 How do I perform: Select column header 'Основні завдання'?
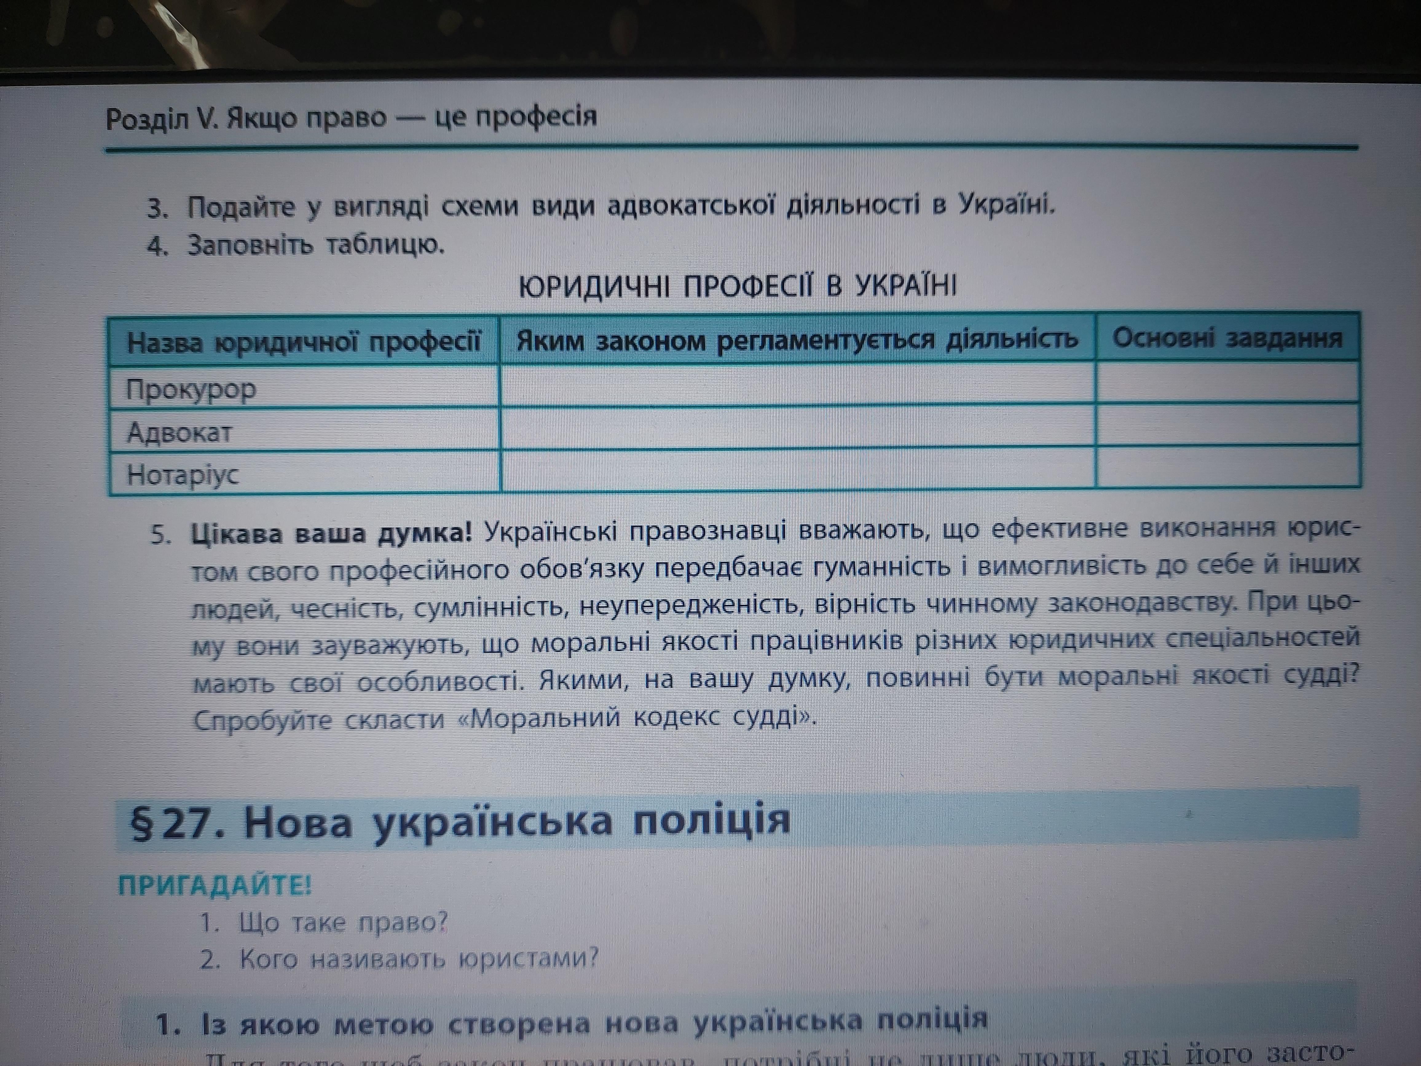(x=1227, y=339)
